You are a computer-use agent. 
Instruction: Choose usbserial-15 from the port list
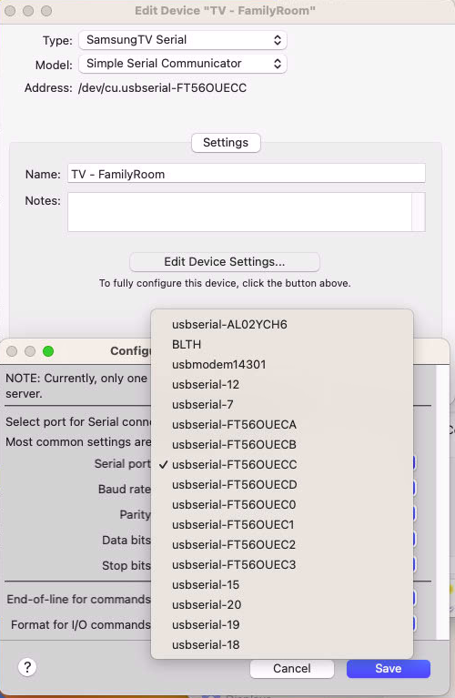coord(282,585)
